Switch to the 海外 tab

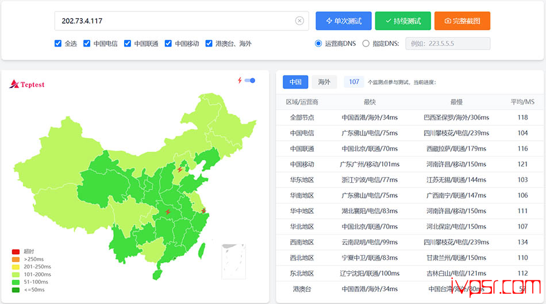[324, 82]
